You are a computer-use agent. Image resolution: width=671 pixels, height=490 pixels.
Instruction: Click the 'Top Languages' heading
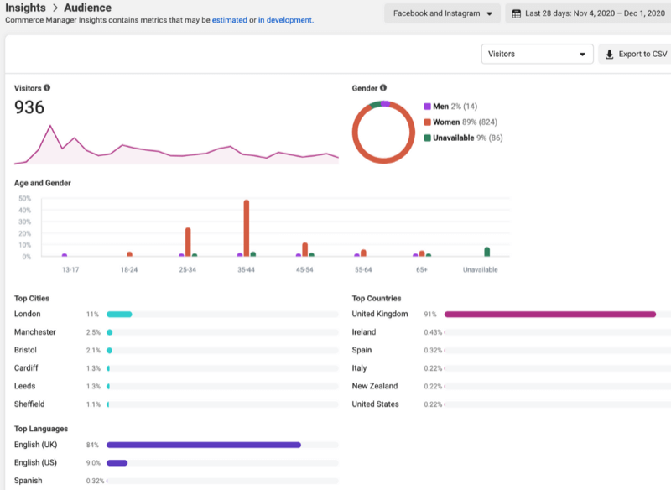(41, 429)
